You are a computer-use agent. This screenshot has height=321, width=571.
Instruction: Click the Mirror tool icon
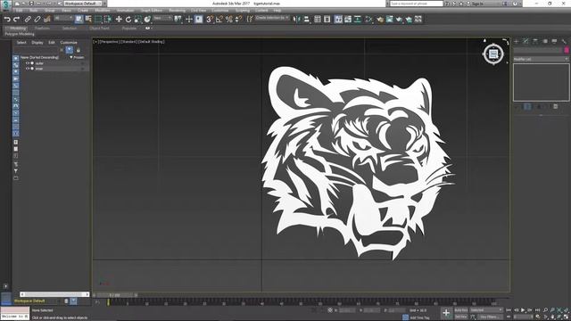pos(297,20)
